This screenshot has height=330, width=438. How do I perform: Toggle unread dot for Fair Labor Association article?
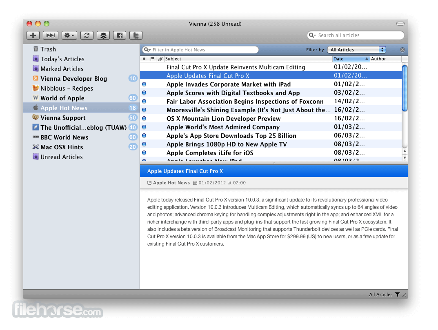point(144,101)
